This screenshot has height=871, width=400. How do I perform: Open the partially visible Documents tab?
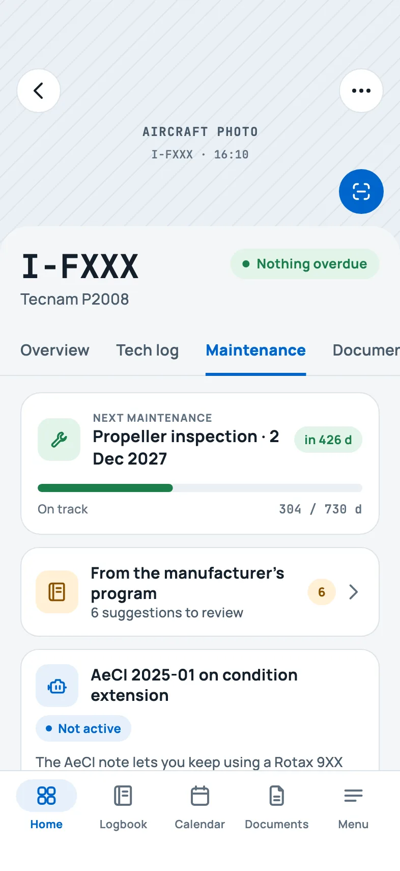pyautogui.click(x=366, y=350)
